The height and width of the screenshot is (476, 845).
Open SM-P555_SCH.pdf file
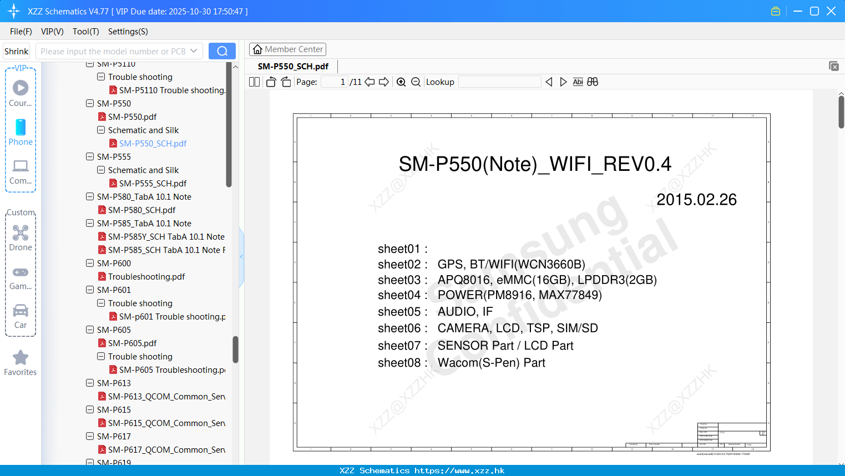(153, 183)
